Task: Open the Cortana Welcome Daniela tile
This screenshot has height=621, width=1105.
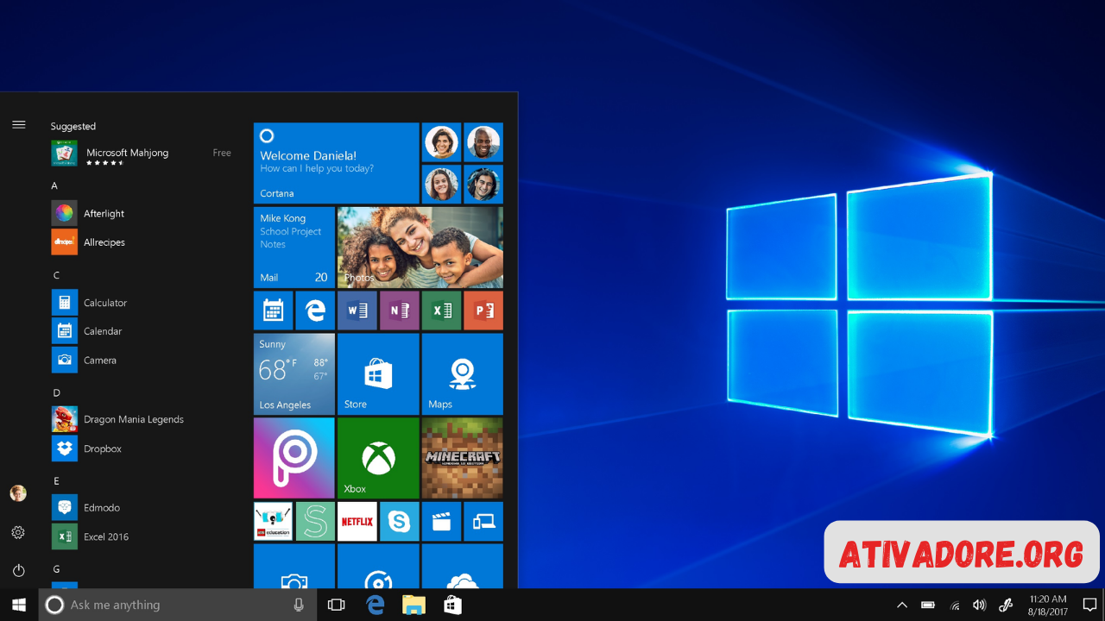Action: coord(336,163)
